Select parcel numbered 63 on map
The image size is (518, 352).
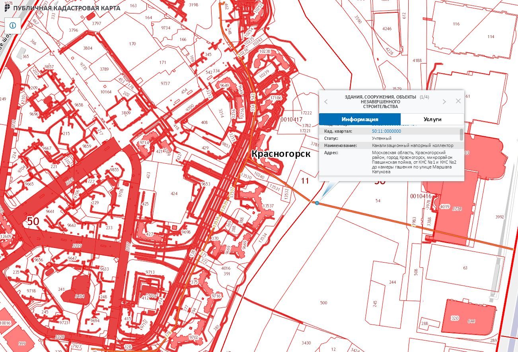coord(465,268)
